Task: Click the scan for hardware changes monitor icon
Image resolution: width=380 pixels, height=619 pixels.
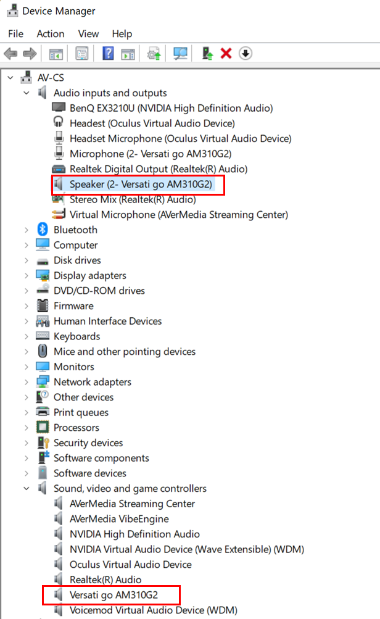Action: [x=181, y=54]
